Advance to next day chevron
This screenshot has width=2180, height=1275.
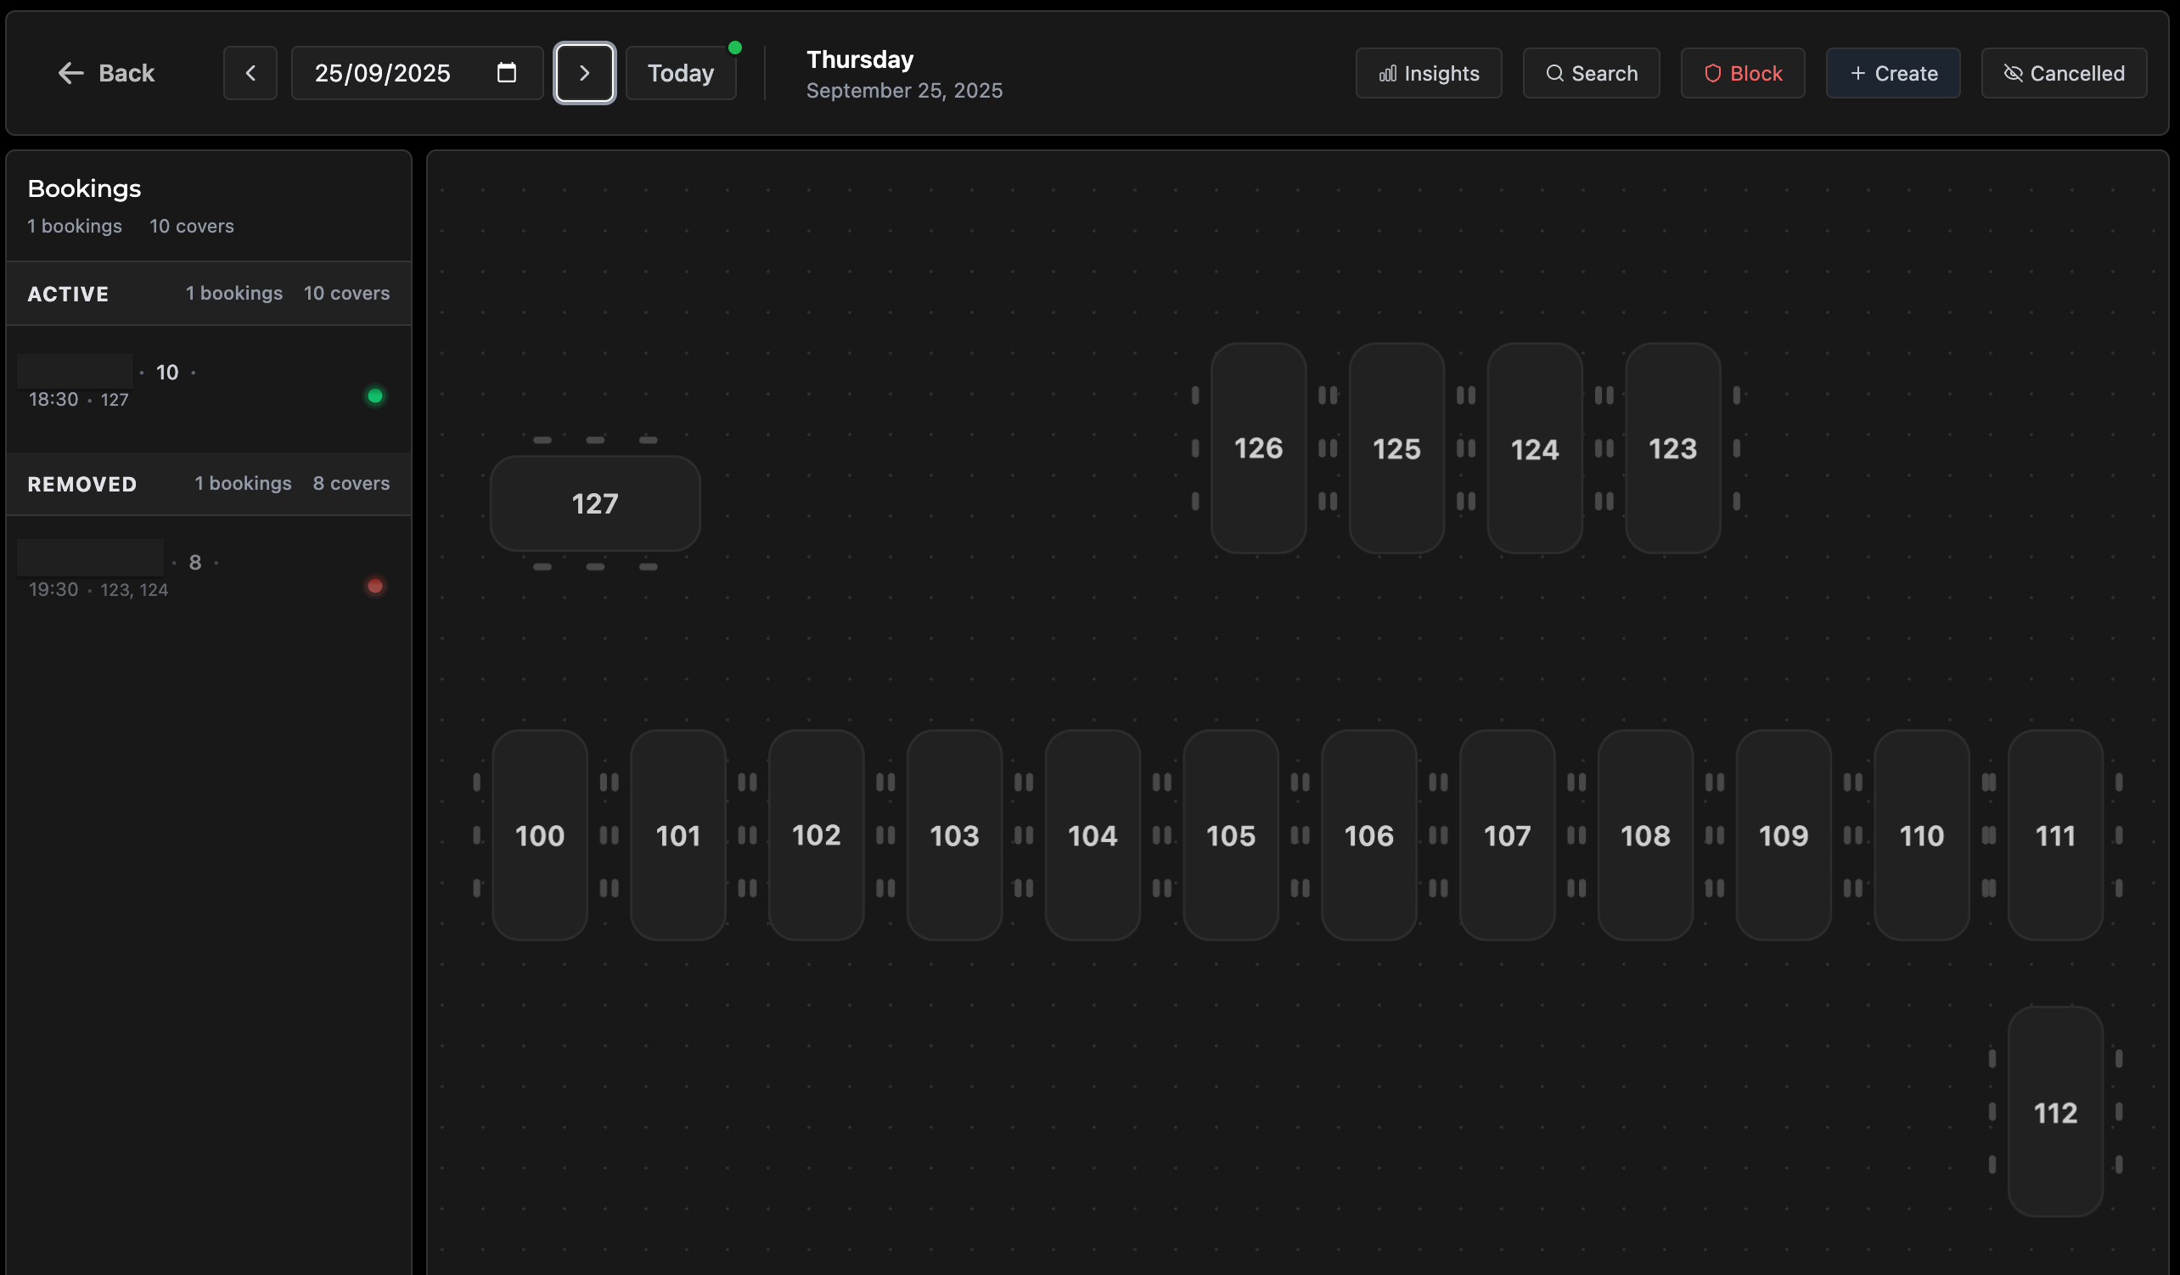[585, 74]
